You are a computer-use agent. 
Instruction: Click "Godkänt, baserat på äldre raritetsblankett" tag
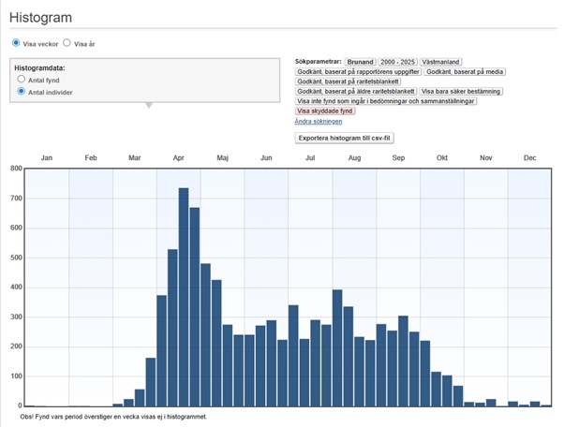click(355, 91)
